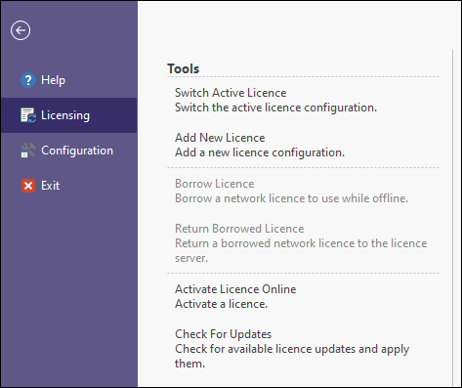The height and width of the screenshot is (388, 462).
Task: Click 'Add a new licence configuration' description
Action: point(260,152)
